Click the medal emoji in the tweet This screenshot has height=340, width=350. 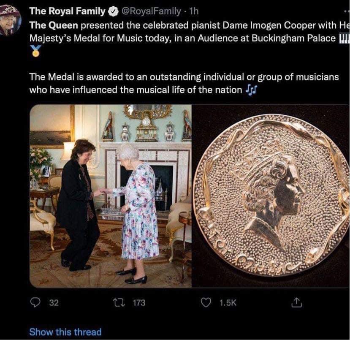(35, 52)
